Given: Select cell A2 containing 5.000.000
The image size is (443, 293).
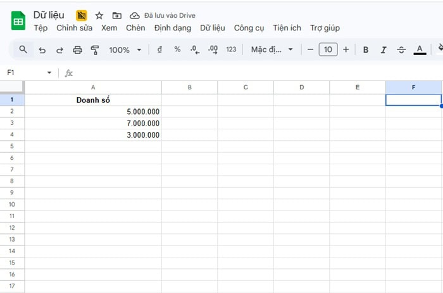Looking at the screenshot, I should [x=93, y=112].
